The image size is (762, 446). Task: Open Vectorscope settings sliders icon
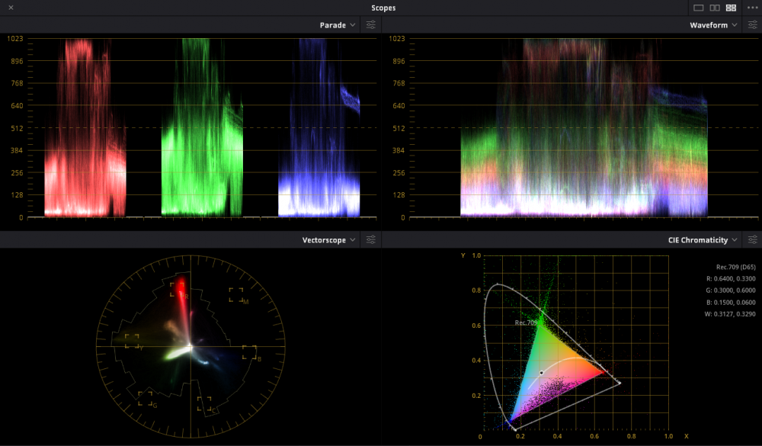370,240
